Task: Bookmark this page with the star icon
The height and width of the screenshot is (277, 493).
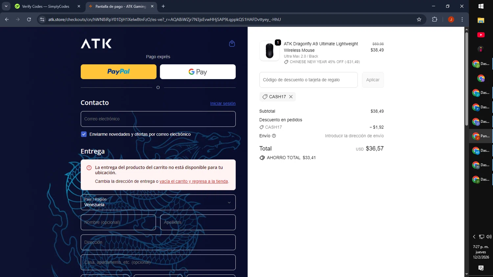Action: 419,19
